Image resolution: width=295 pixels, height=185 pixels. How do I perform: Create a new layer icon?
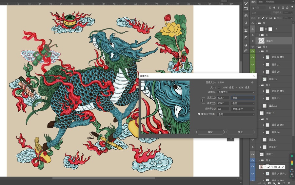tap(284, 183)
